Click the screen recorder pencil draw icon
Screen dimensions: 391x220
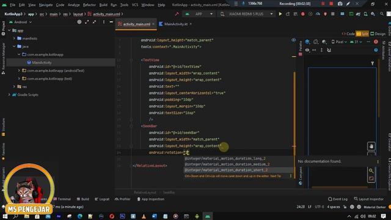coord(348,4)
